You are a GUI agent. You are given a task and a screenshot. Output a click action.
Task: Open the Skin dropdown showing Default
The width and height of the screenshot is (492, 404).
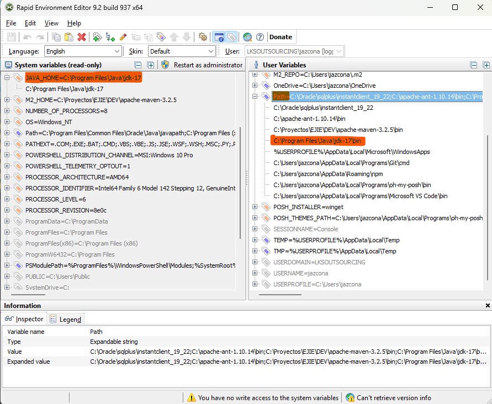(182, 51)
